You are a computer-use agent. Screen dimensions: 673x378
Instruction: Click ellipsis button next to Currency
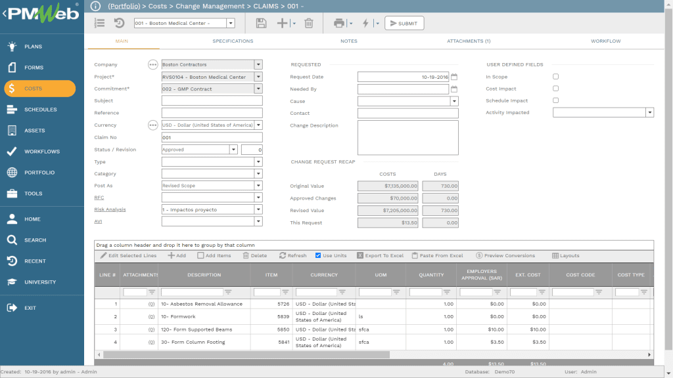pyautogui.click(x=152, y=125)
